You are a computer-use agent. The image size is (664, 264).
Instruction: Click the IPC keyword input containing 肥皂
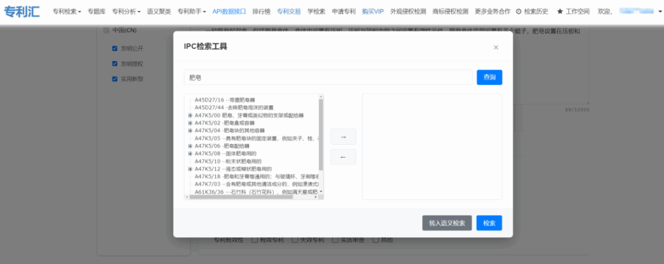coord(327,77)
